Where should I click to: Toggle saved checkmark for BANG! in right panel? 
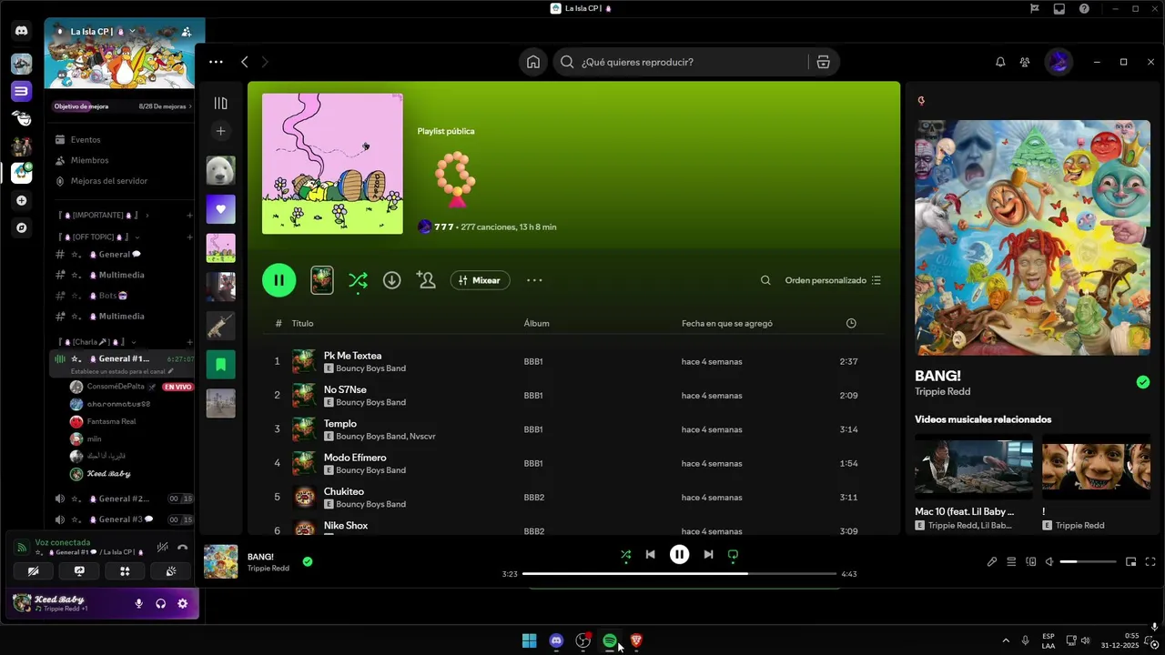(x=1143, y=382)
